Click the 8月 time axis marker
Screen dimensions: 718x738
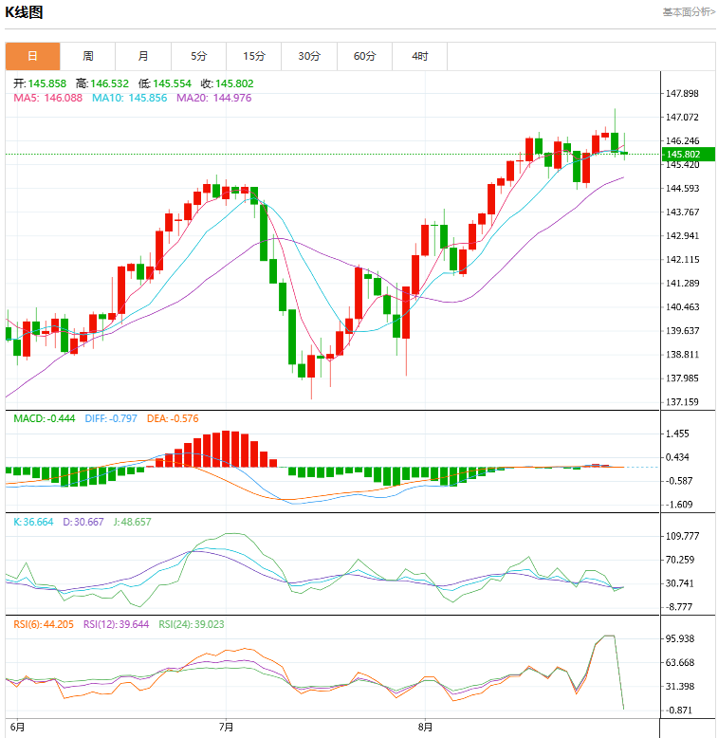425,728
